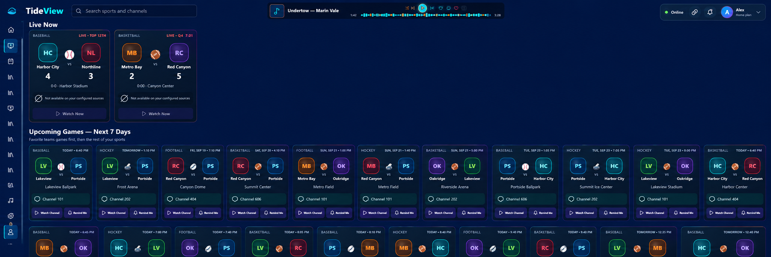Select Channel 202 on Frost Arena card
The image size is (771, 257).
(127, 199)
